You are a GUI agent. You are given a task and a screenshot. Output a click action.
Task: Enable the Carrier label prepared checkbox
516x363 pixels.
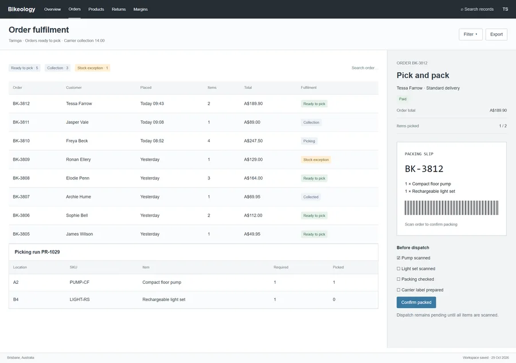tap(398, 290)
